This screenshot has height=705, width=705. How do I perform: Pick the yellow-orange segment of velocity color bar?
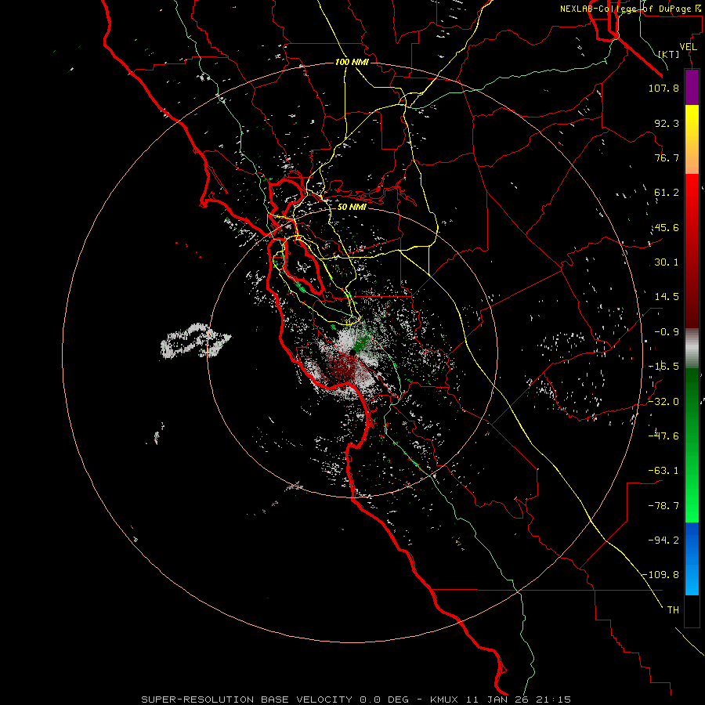tap(692, 139)
